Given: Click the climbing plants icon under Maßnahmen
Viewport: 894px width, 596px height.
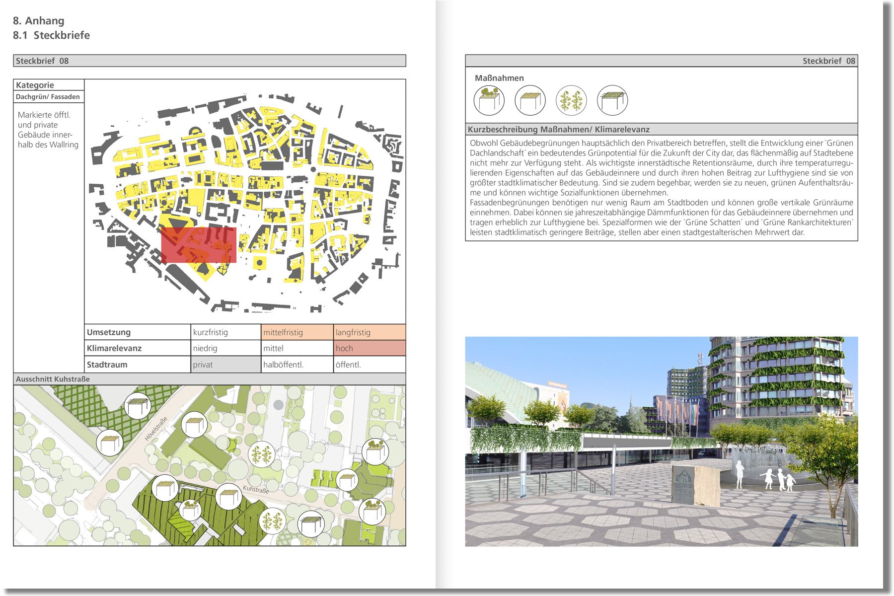Looking at the screenshot, I should 571,100.
